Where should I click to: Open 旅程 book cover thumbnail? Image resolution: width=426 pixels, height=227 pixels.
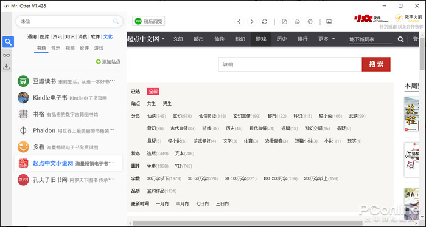tap(411, 114)
